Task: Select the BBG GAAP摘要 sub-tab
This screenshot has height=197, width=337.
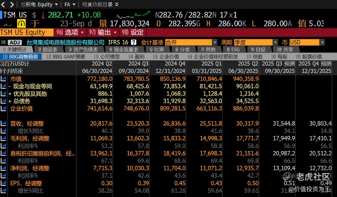Action: point(66,57)
